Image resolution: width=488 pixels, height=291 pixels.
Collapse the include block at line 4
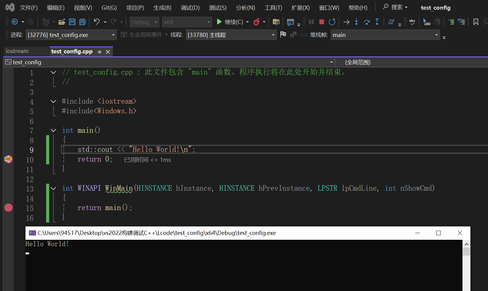(x=53, y=101)
